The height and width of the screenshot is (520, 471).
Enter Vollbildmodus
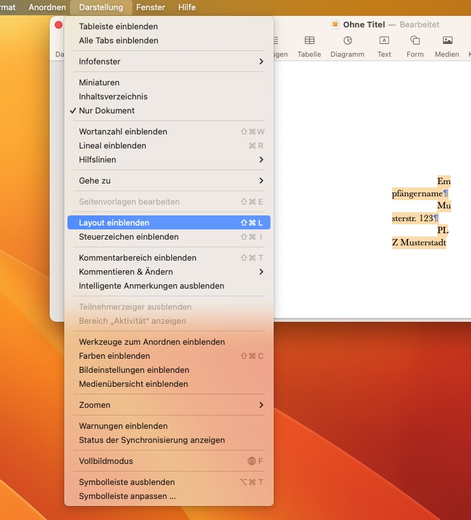(106, 461)
